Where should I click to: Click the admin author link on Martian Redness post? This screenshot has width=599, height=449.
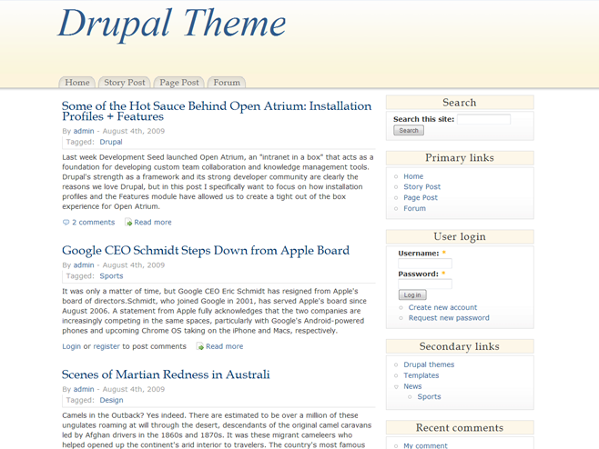84,390
